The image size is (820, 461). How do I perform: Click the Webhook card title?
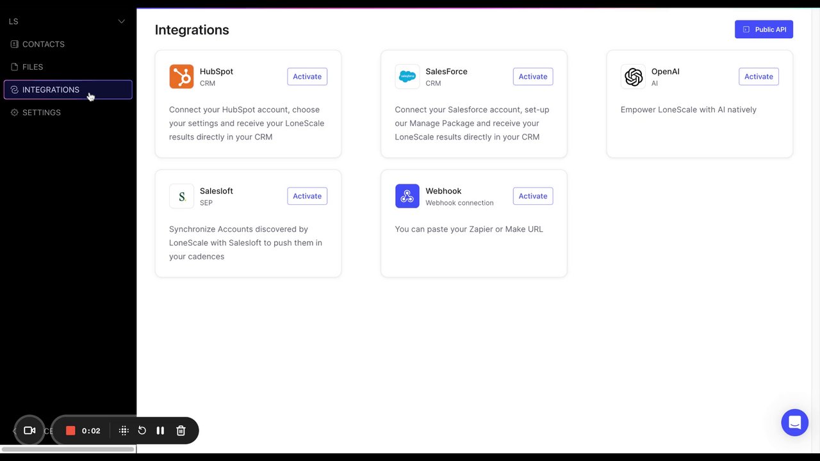(x=443, y=191)
